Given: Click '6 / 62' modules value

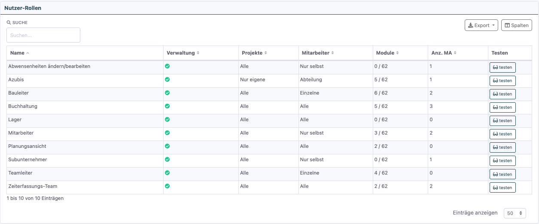Looking at the screenshot, I should (x=381, y=93).
